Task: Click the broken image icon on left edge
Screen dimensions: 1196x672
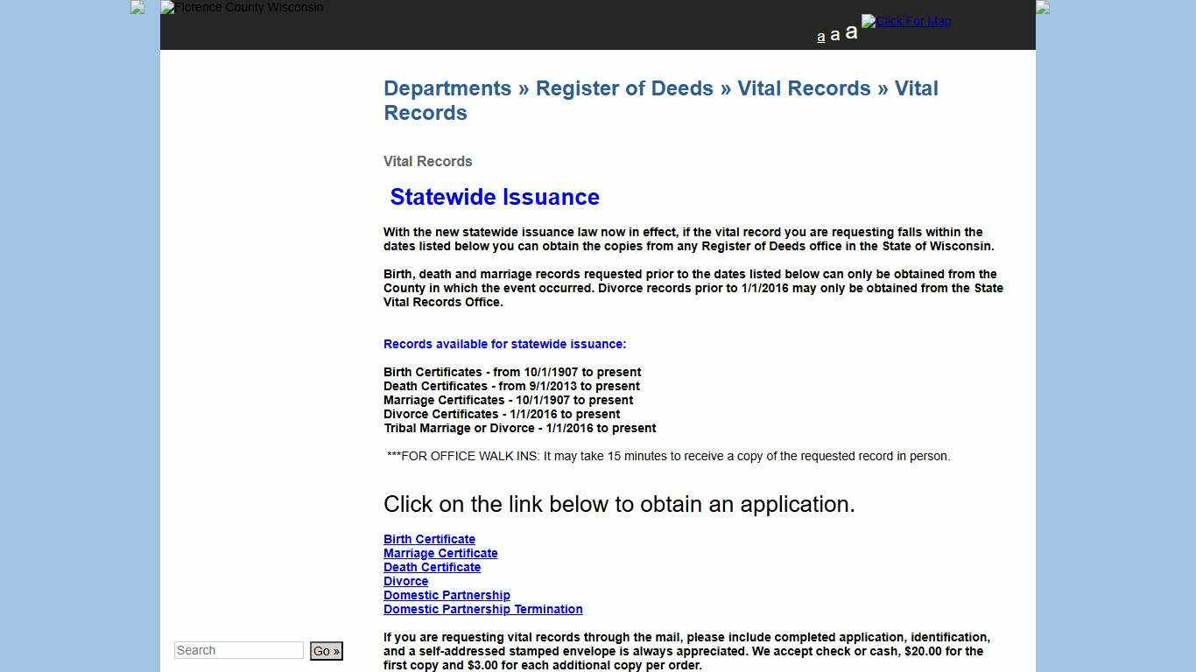Action: [137, 8]
